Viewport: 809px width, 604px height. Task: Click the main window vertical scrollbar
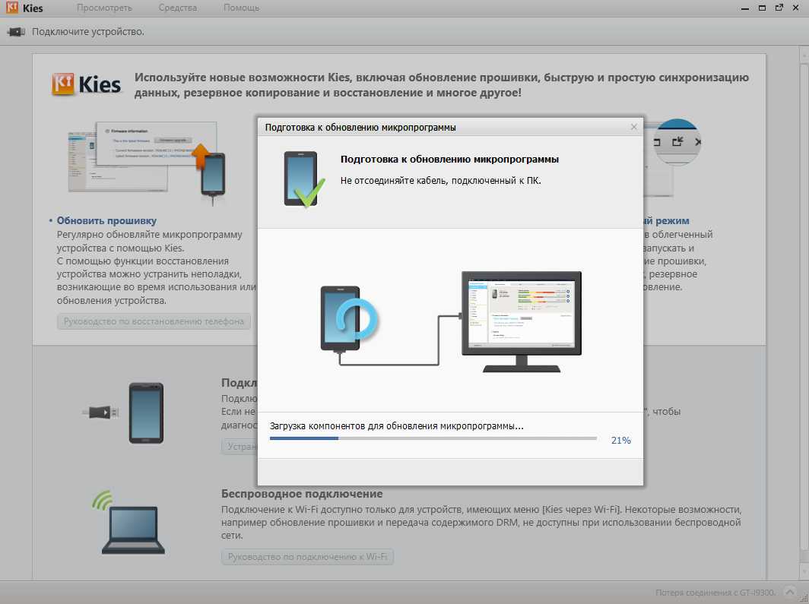click(802, 304)
